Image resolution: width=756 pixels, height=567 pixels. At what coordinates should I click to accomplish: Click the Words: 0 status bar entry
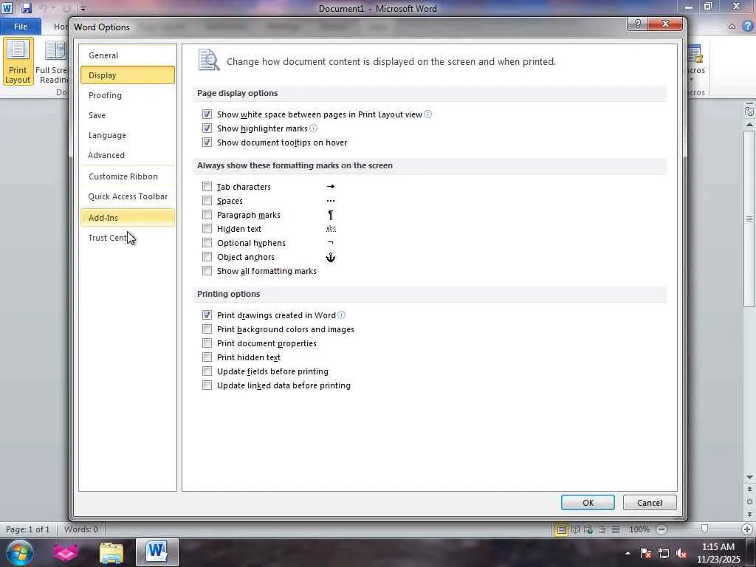point(81,529)
